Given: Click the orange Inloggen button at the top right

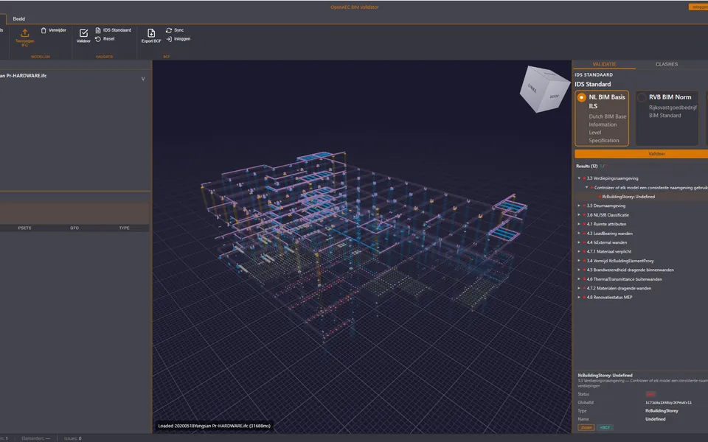Looking at the screenshot, I should point(698,7).
